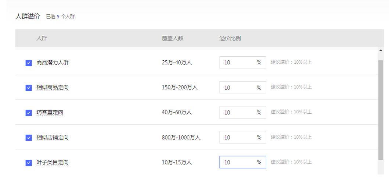Click the 访客重定向 crowd name link
Viewport: 389px width, 184px height.
(50, 112)
